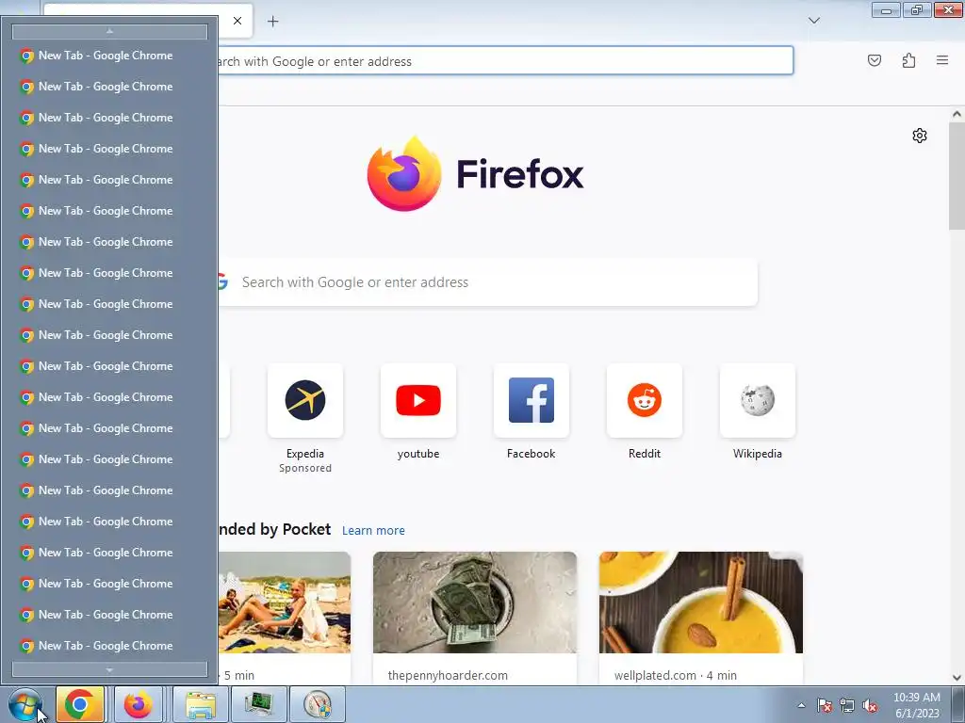Click the Save to Pocket icon

pos(875,60)
